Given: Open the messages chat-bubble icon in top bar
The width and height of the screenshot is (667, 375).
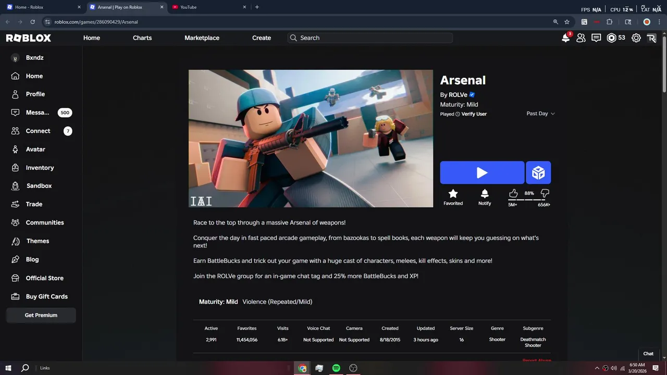Looking at the screenshot, I should point(596,38).
